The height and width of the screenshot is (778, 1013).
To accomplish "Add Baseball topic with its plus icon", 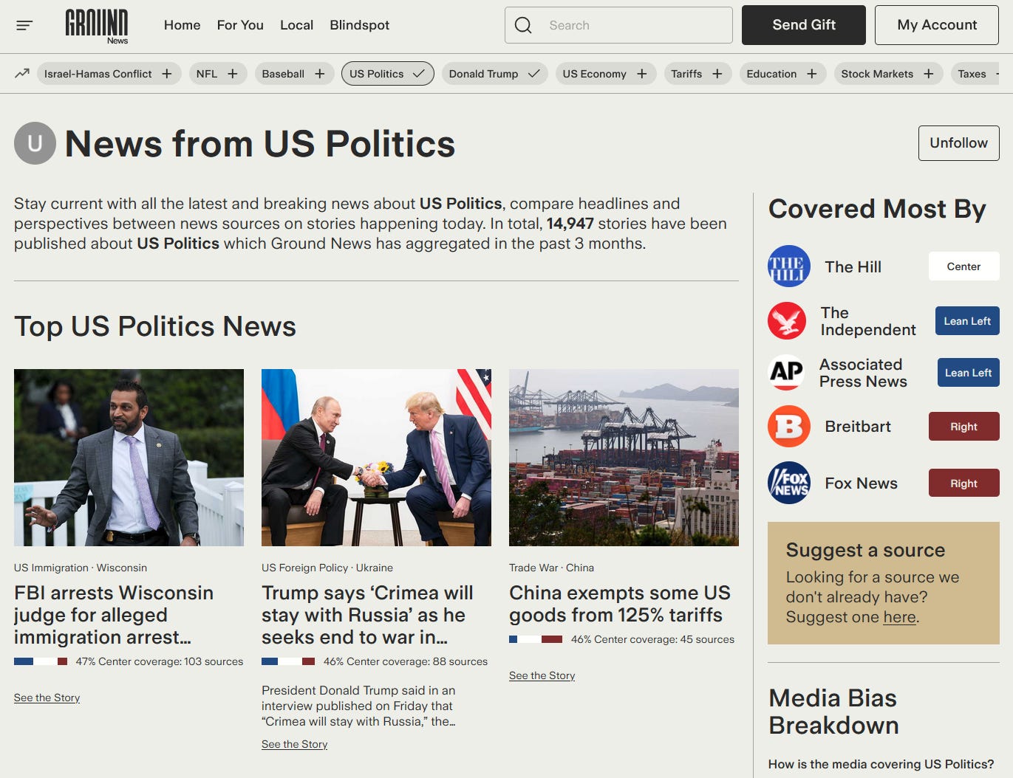I will click(320, 74).
